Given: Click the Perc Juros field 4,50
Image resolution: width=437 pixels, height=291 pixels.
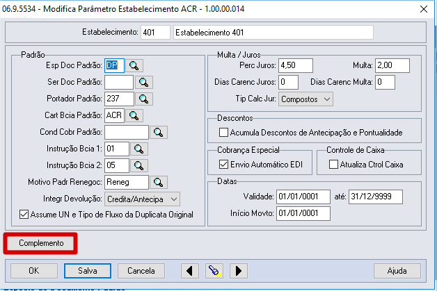Looking at the screenshot, I should (x=296, y=66).
